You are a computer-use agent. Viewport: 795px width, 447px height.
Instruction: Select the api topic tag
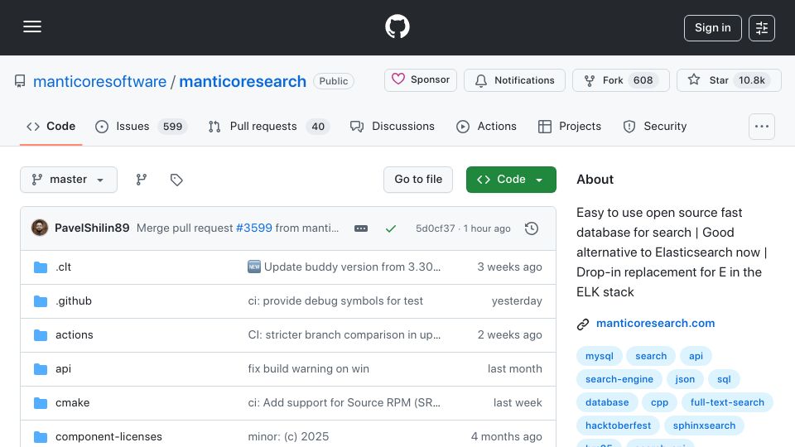click(696, 356)
